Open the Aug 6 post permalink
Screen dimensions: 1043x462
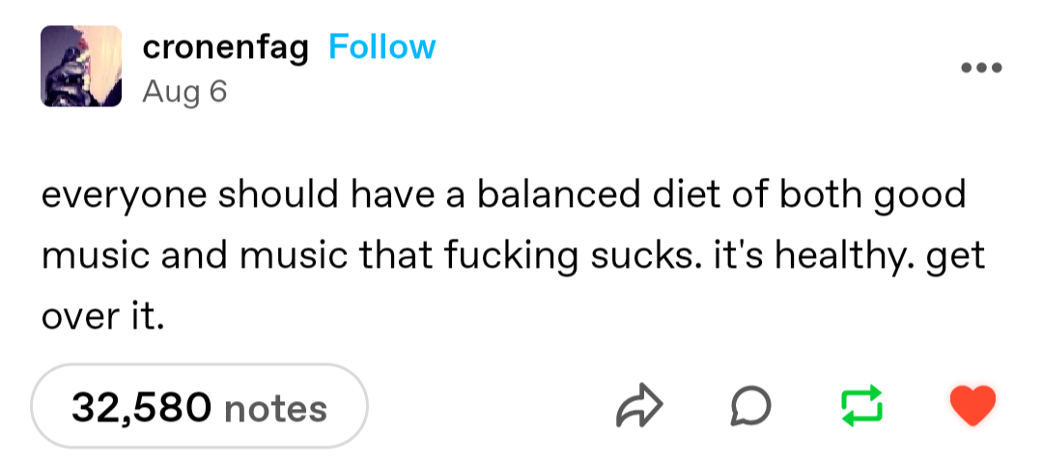(x=183, y=91)
